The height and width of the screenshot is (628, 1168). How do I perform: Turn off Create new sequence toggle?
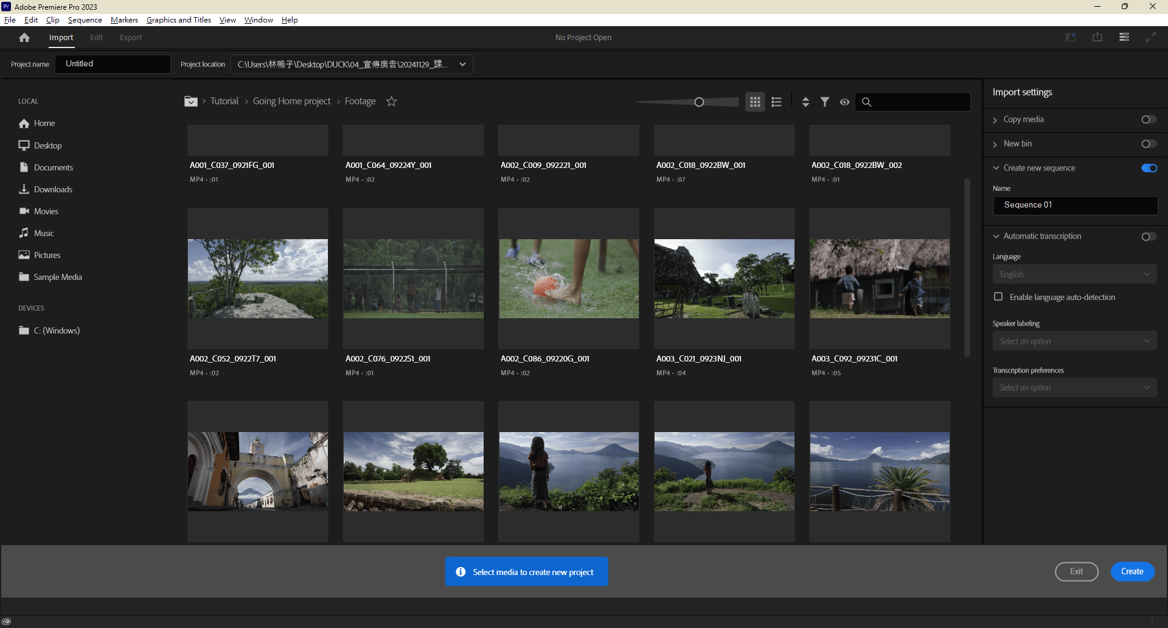coord(1149,169)
